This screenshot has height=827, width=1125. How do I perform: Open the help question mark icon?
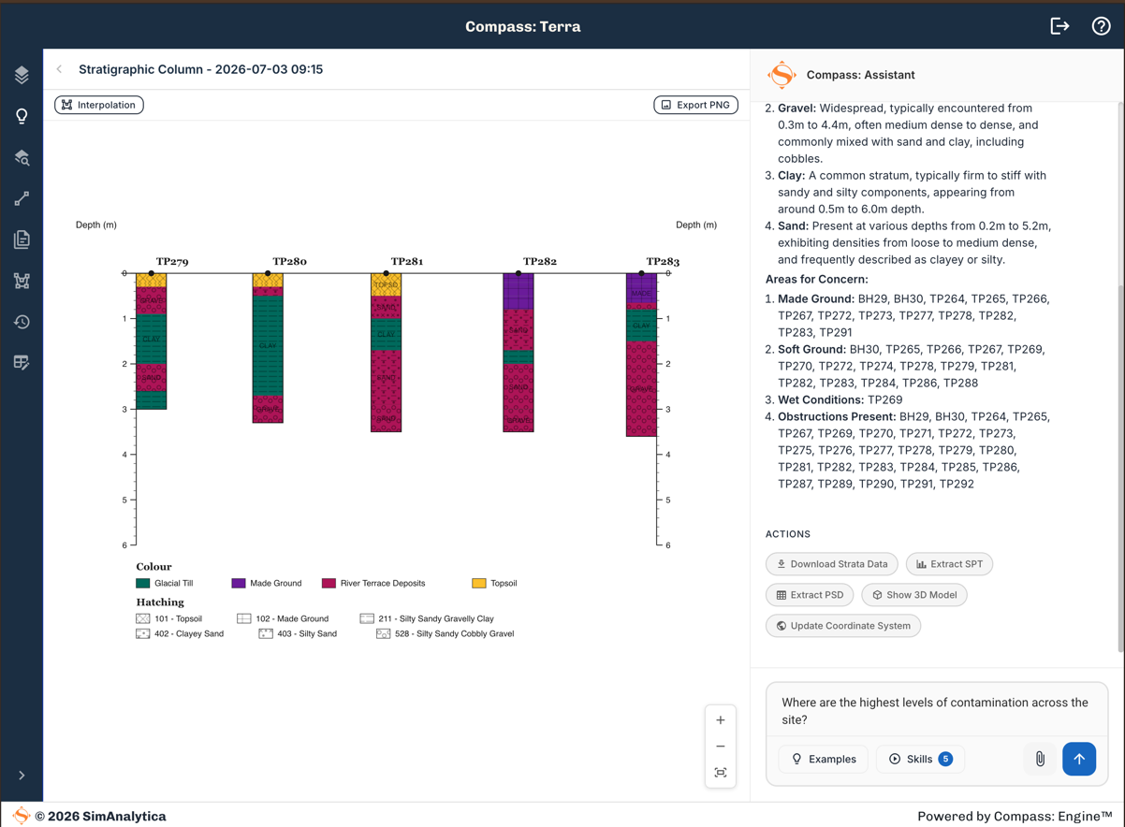[x=1101, y=26]
